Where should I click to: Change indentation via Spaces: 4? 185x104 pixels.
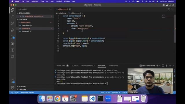pos(116,92)
